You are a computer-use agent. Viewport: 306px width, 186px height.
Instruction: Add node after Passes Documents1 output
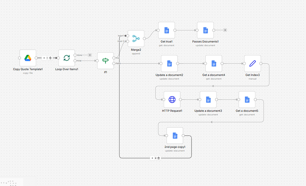coord(225,30)
